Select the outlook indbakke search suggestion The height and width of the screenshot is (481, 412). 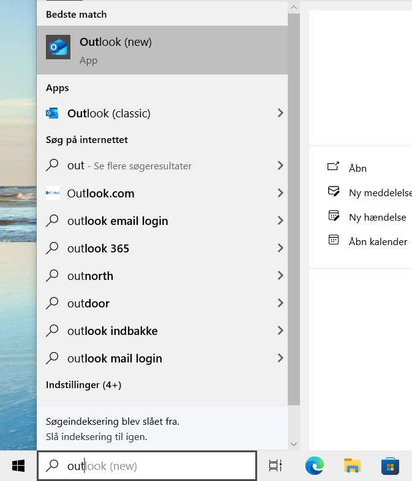pos(162,331)
